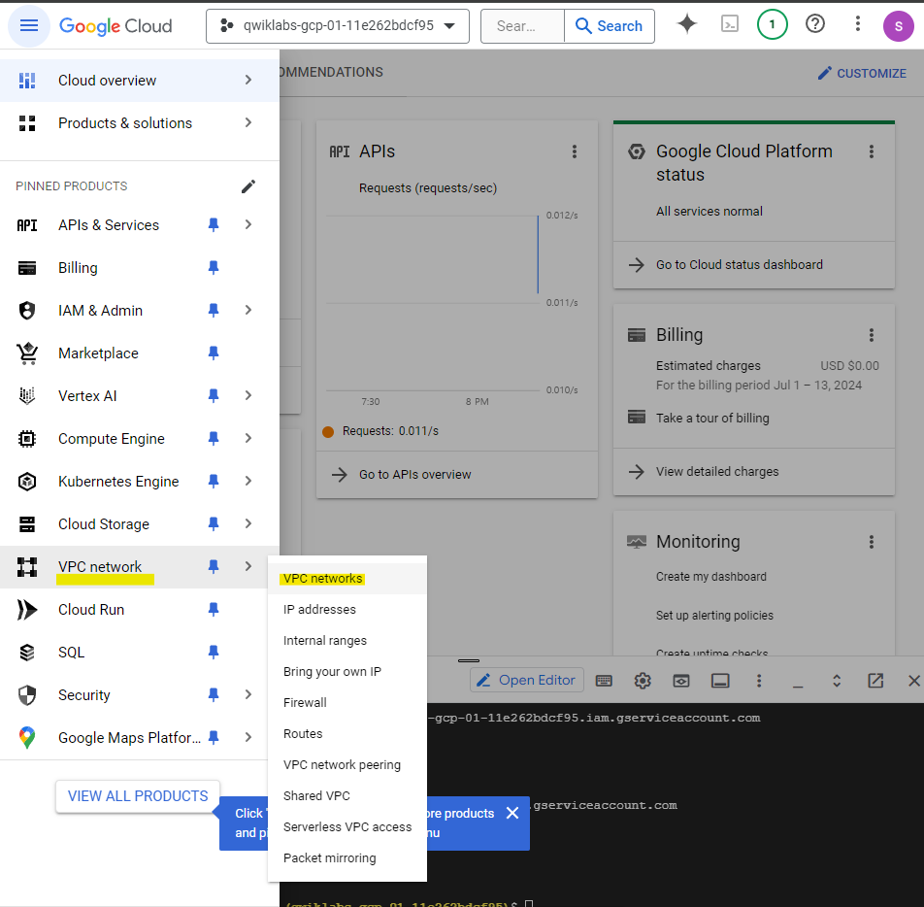Unpin IAM & Admin pin
924x907 pixels.
(214, 310)
